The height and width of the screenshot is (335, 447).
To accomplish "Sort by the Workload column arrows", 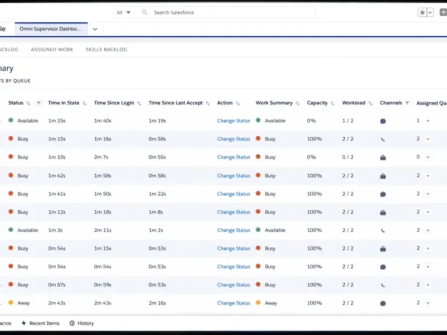I will coord(370,103).
